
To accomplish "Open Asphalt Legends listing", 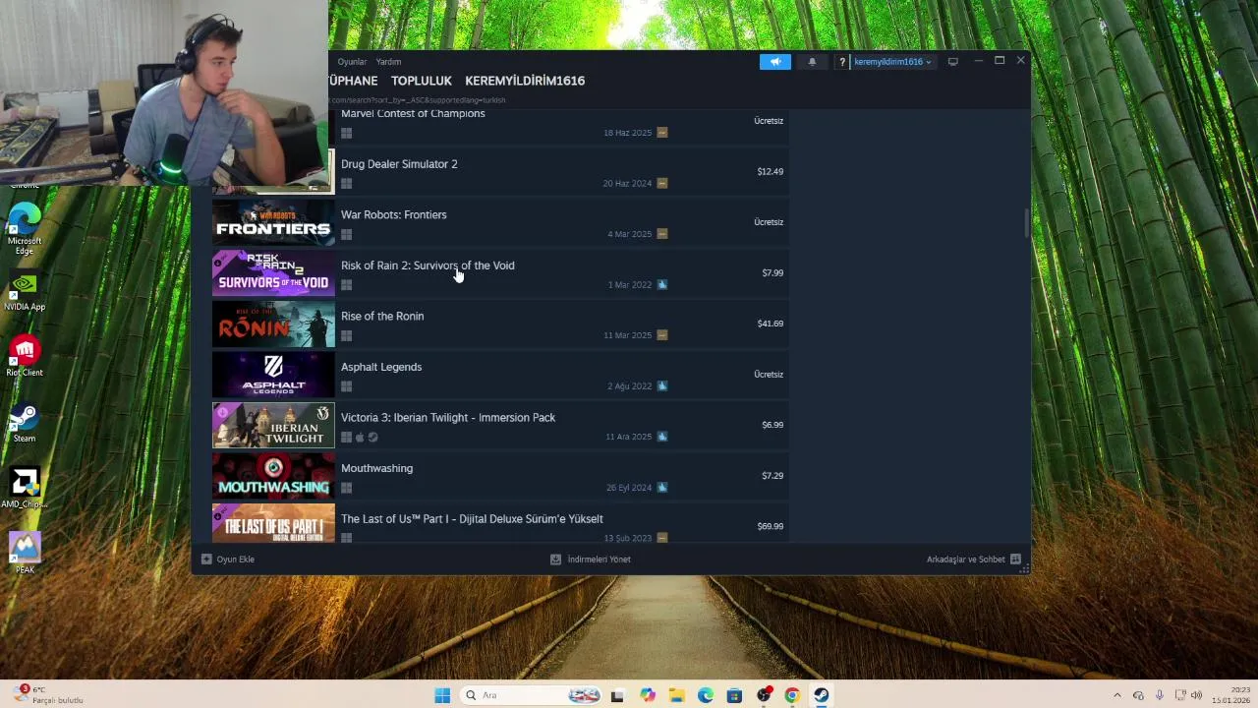I will click(x=500, y=375).
